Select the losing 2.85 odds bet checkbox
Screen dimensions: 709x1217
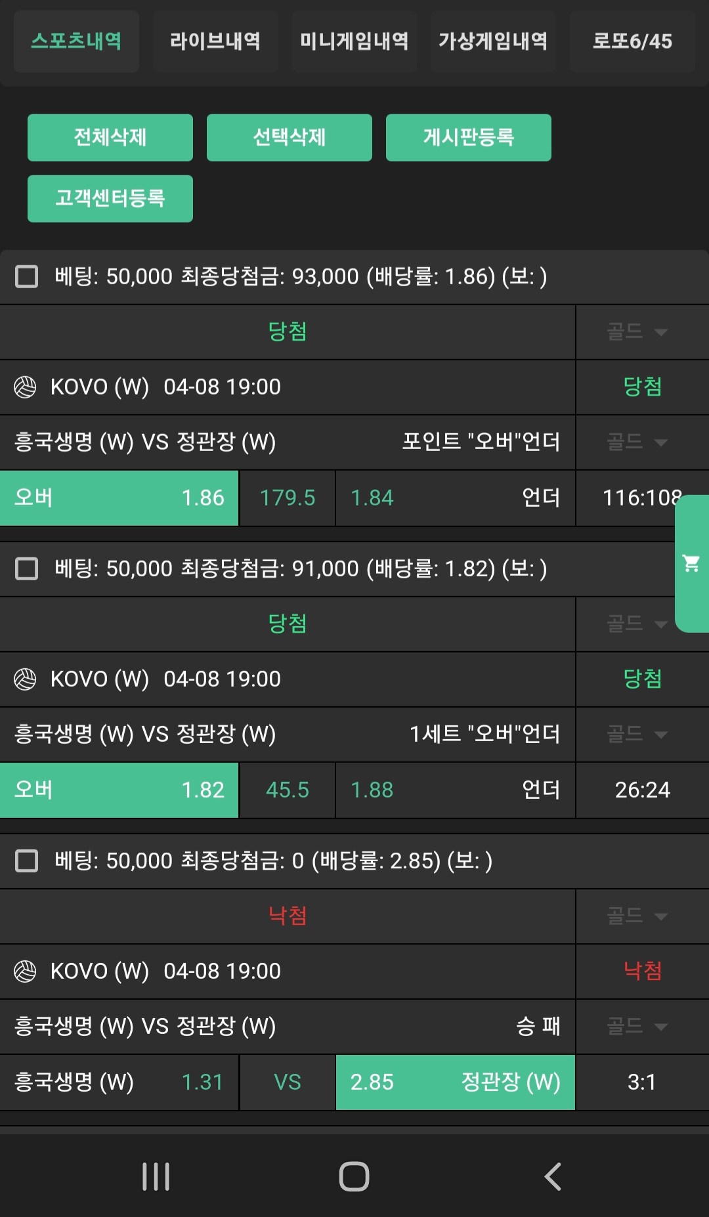click(x=27, y=861)
